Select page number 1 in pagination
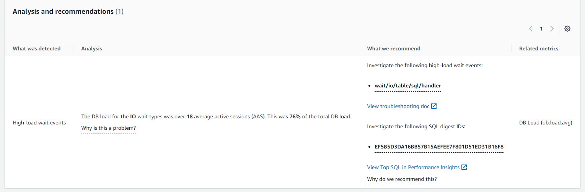585x192 pixels. (x=541, y=29)
